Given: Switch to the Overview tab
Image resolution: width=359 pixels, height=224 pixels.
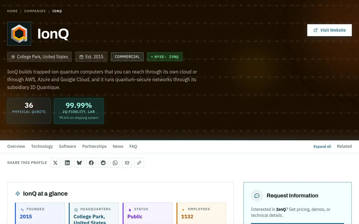Looking at the screenshot, I should coord(16,146).
